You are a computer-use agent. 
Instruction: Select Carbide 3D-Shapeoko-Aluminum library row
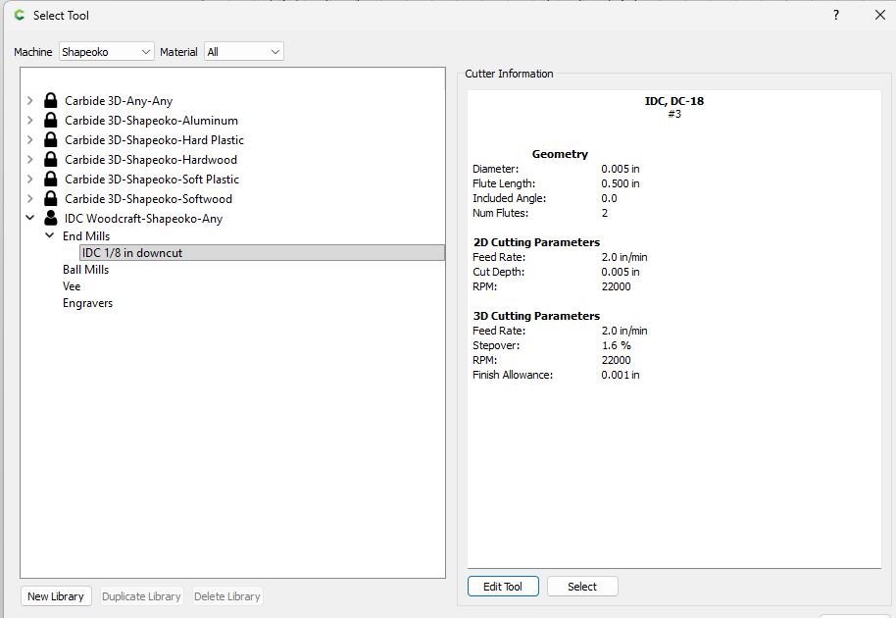coord(151,120)
